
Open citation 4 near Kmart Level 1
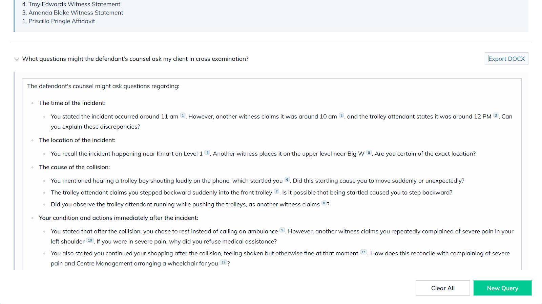pyautogui.click(x=207, y=153)
